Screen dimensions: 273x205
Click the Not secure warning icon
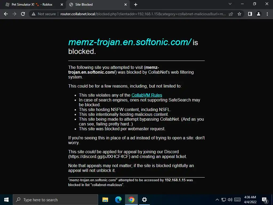34,14
